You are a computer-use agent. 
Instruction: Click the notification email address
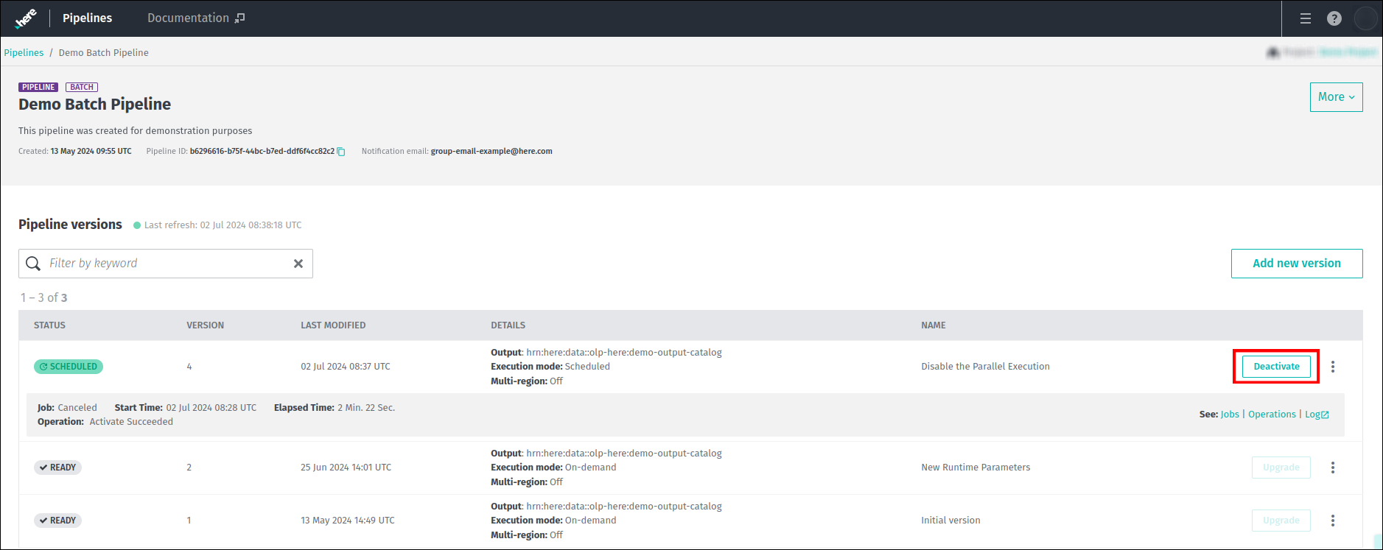(491, 152)
